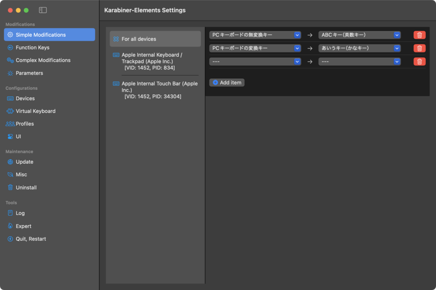Click the Expert flame icon
Viewport: 436px width, 290px height.
coord(10,226)
